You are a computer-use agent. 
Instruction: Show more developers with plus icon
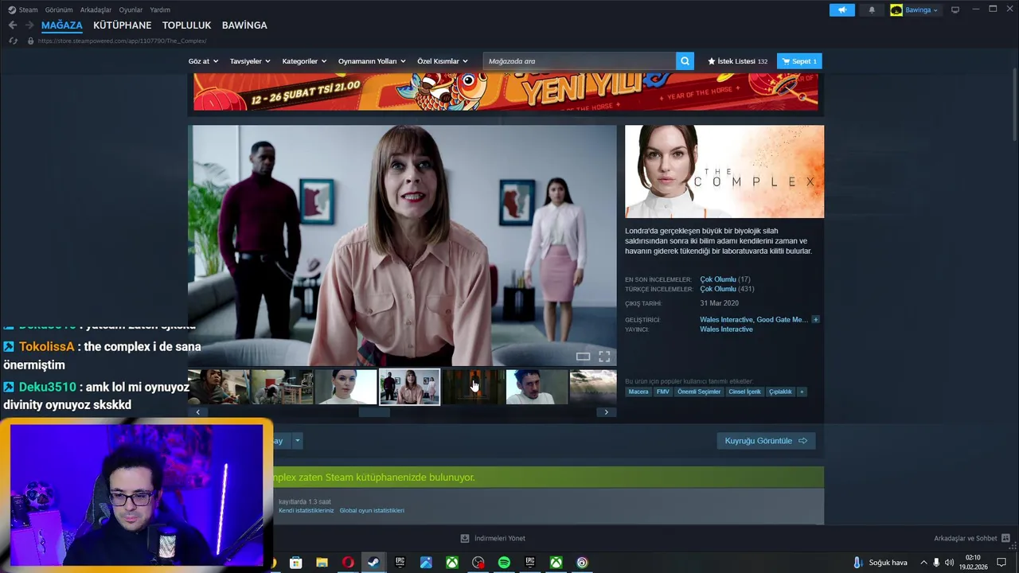point(815,319)
